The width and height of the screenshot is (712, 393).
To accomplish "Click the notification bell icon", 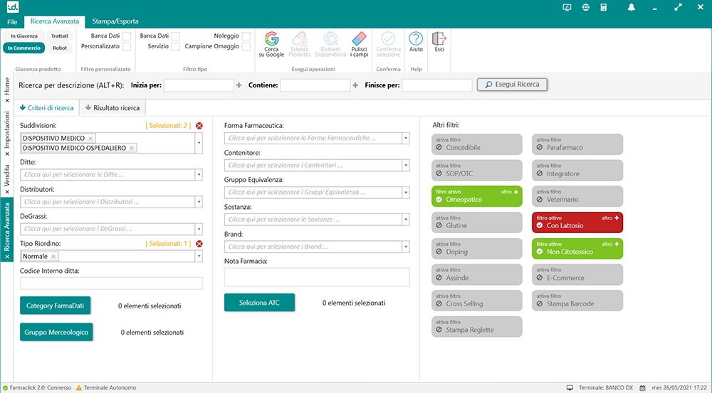I will (631, 8).
